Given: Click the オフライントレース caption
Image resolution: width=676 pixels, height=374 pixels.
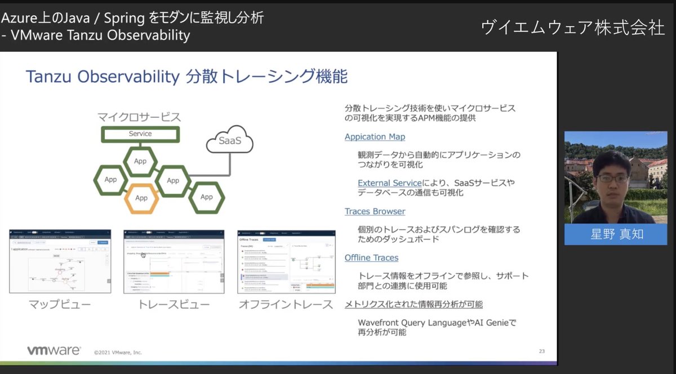Looking at the screenshot, I should 286,305.
